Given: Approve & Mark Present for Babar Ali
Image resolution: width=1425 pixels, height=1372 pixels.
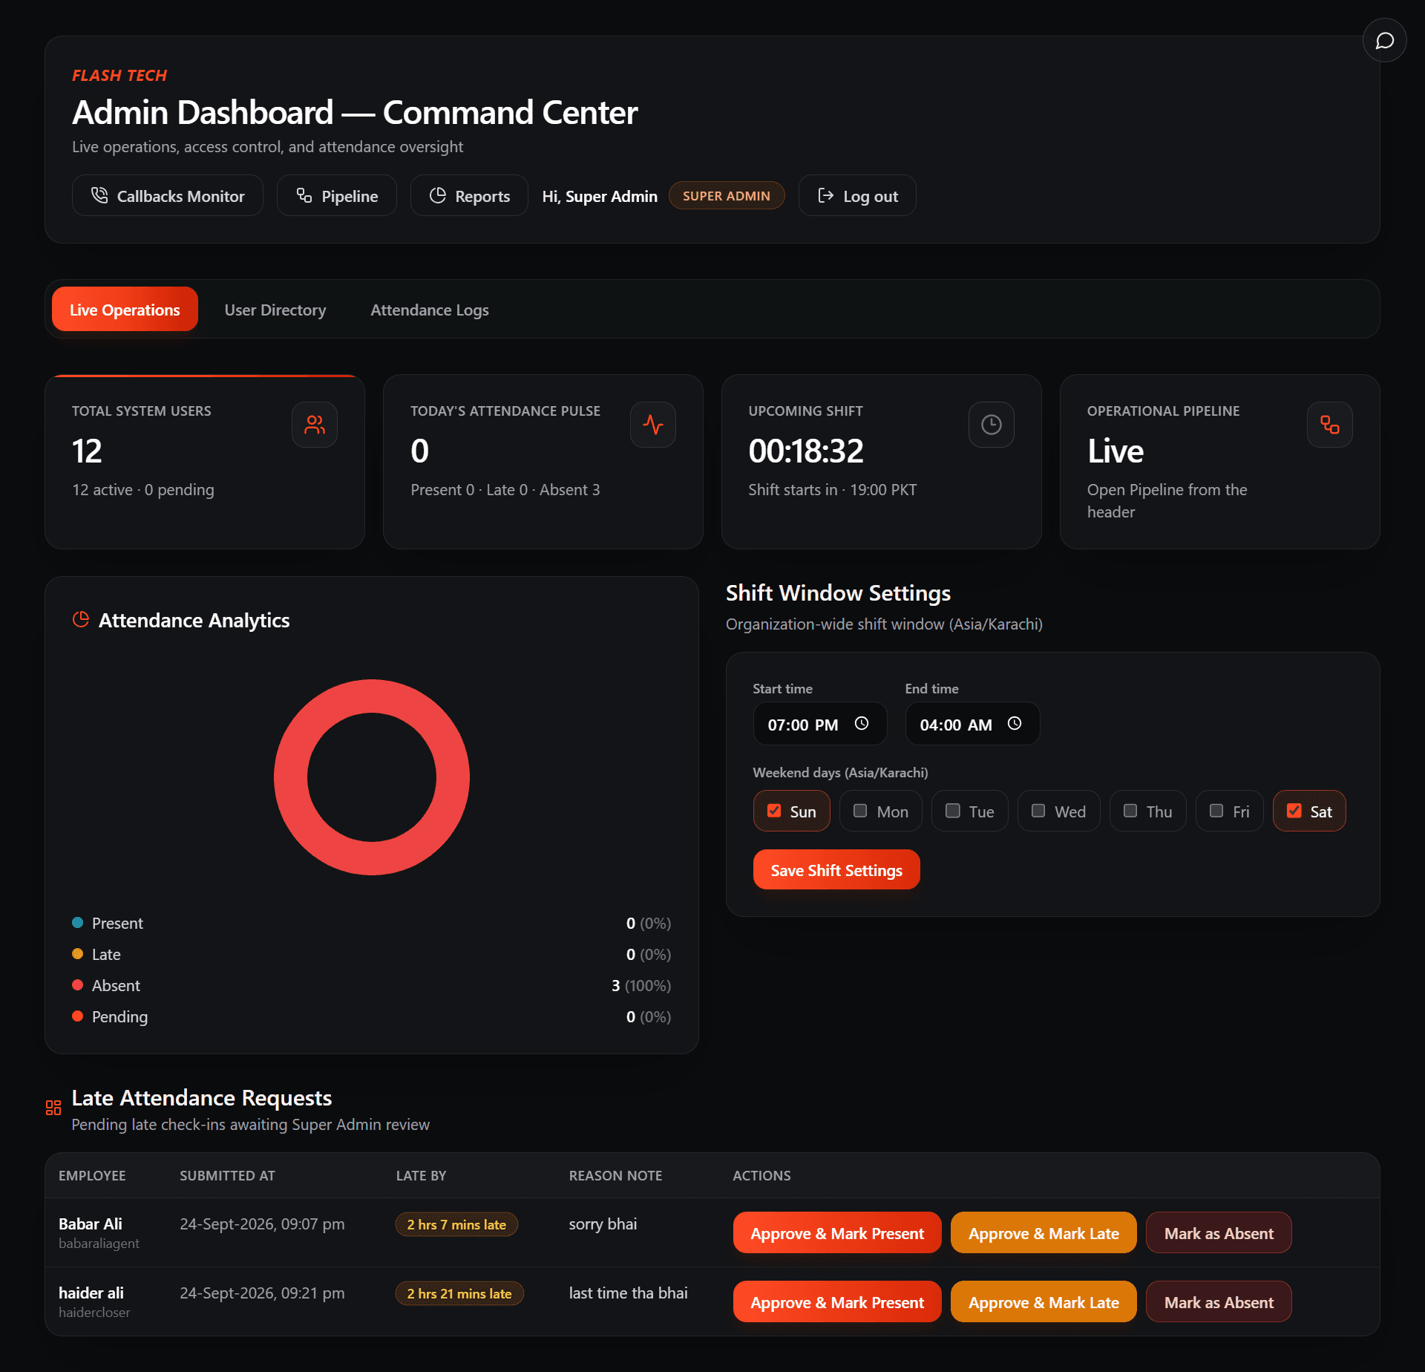Looking at the screenshot, I should pyautogui.click(x=837, y=1233).
